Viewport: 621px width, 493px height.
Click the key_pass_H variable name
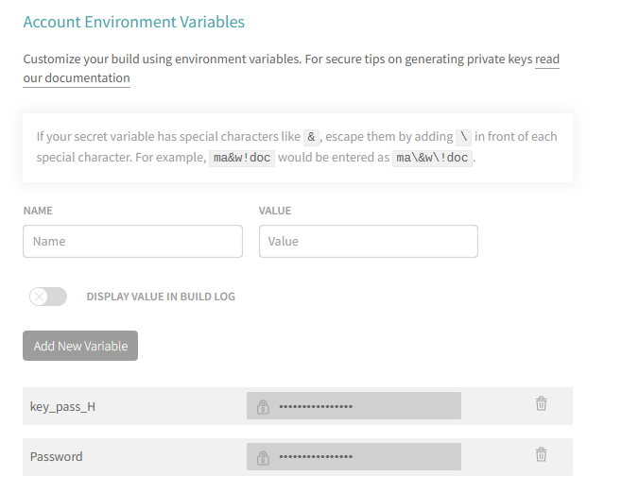[62, 407]
